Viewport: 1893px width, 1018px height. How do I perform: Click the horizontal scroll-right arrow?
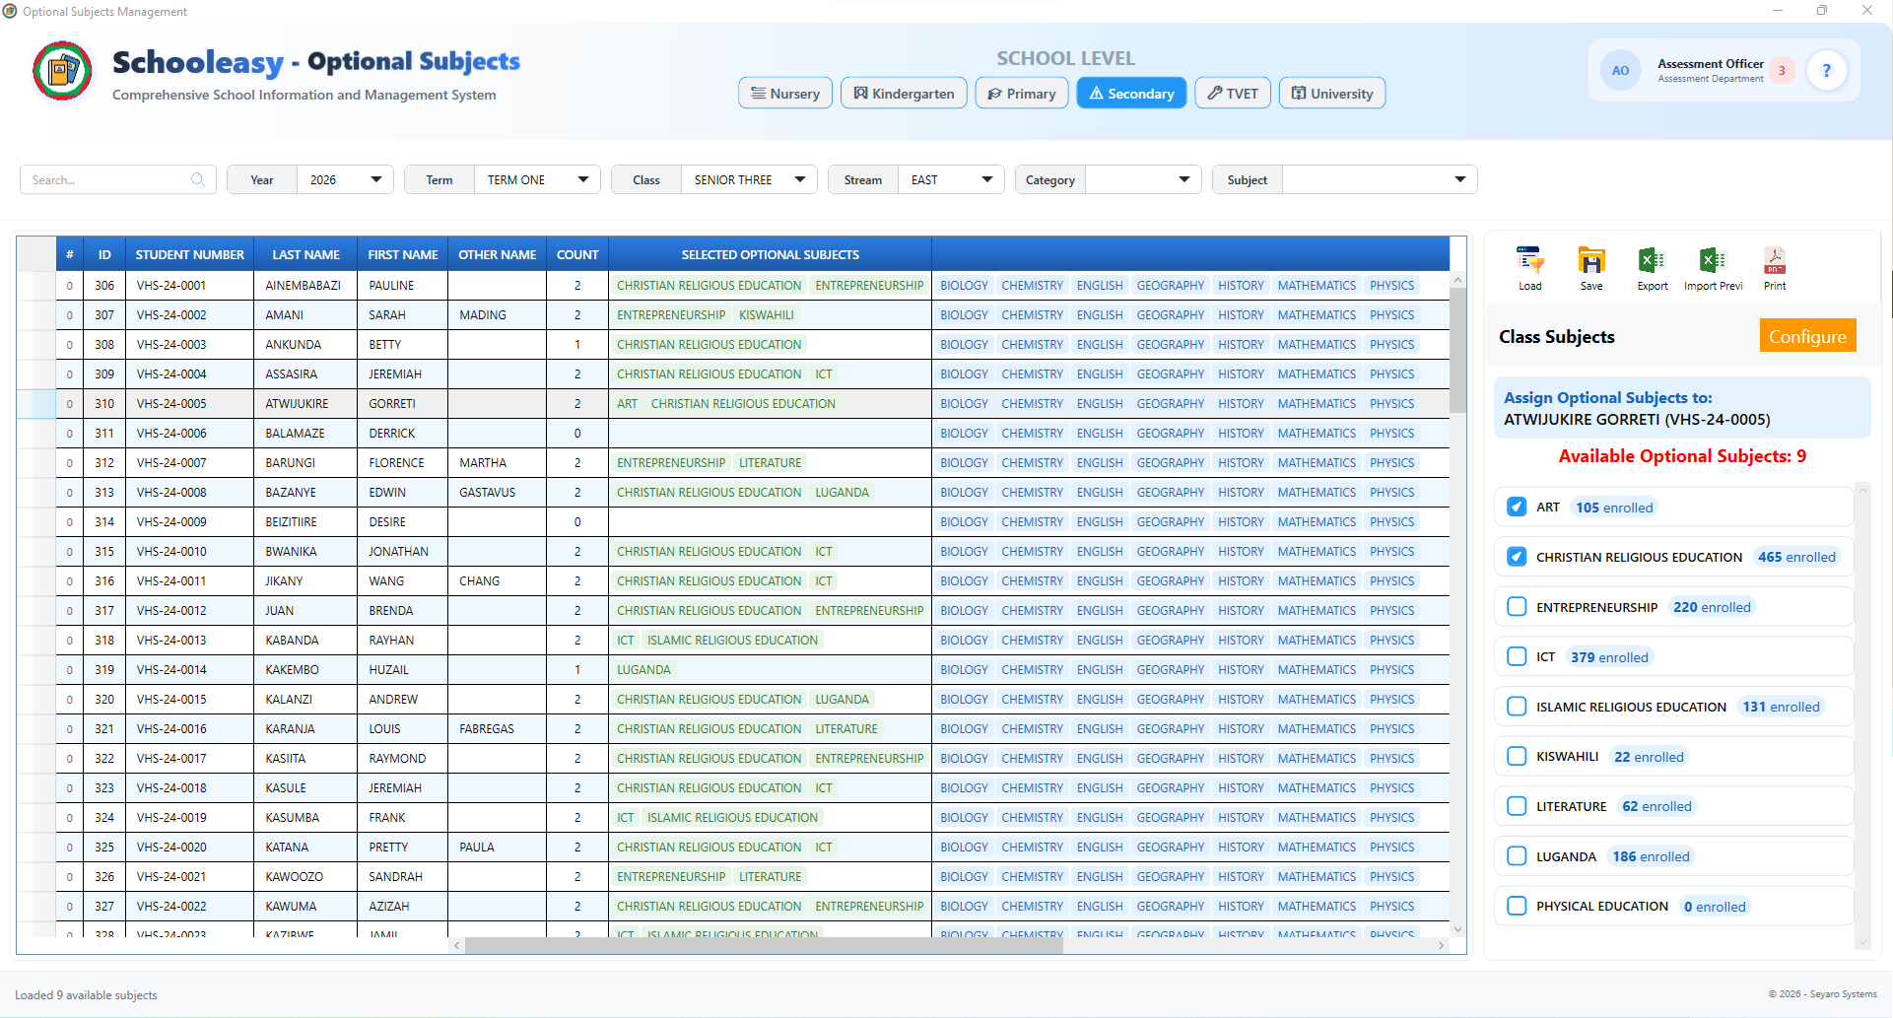1441,945
